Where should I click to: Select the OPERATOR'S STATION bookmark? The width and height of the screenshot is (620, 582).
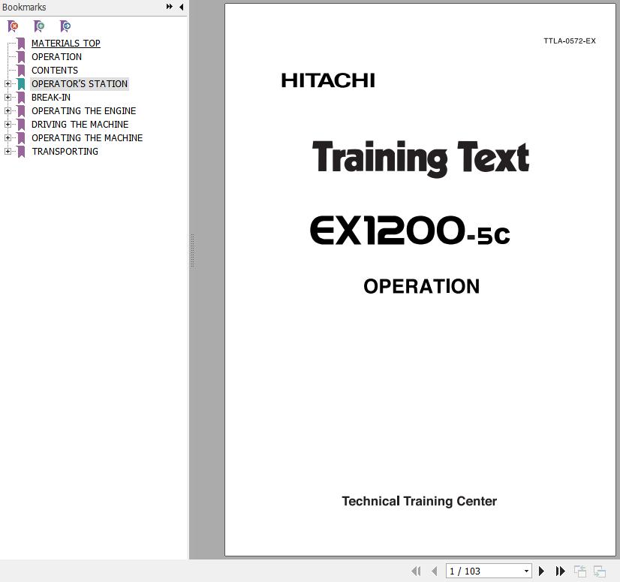coord(80,84)
